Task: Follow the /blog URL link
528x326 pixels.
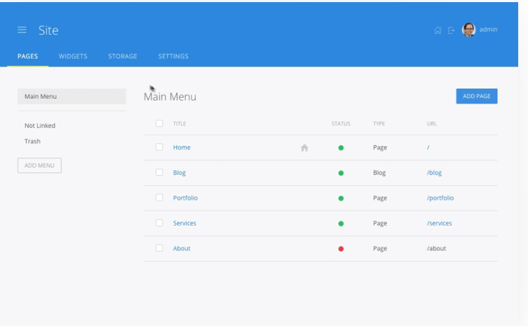Action: [434, 172]
